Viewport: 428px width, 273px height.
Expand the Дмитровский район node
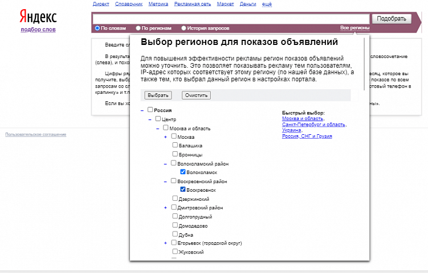[165, 208]
